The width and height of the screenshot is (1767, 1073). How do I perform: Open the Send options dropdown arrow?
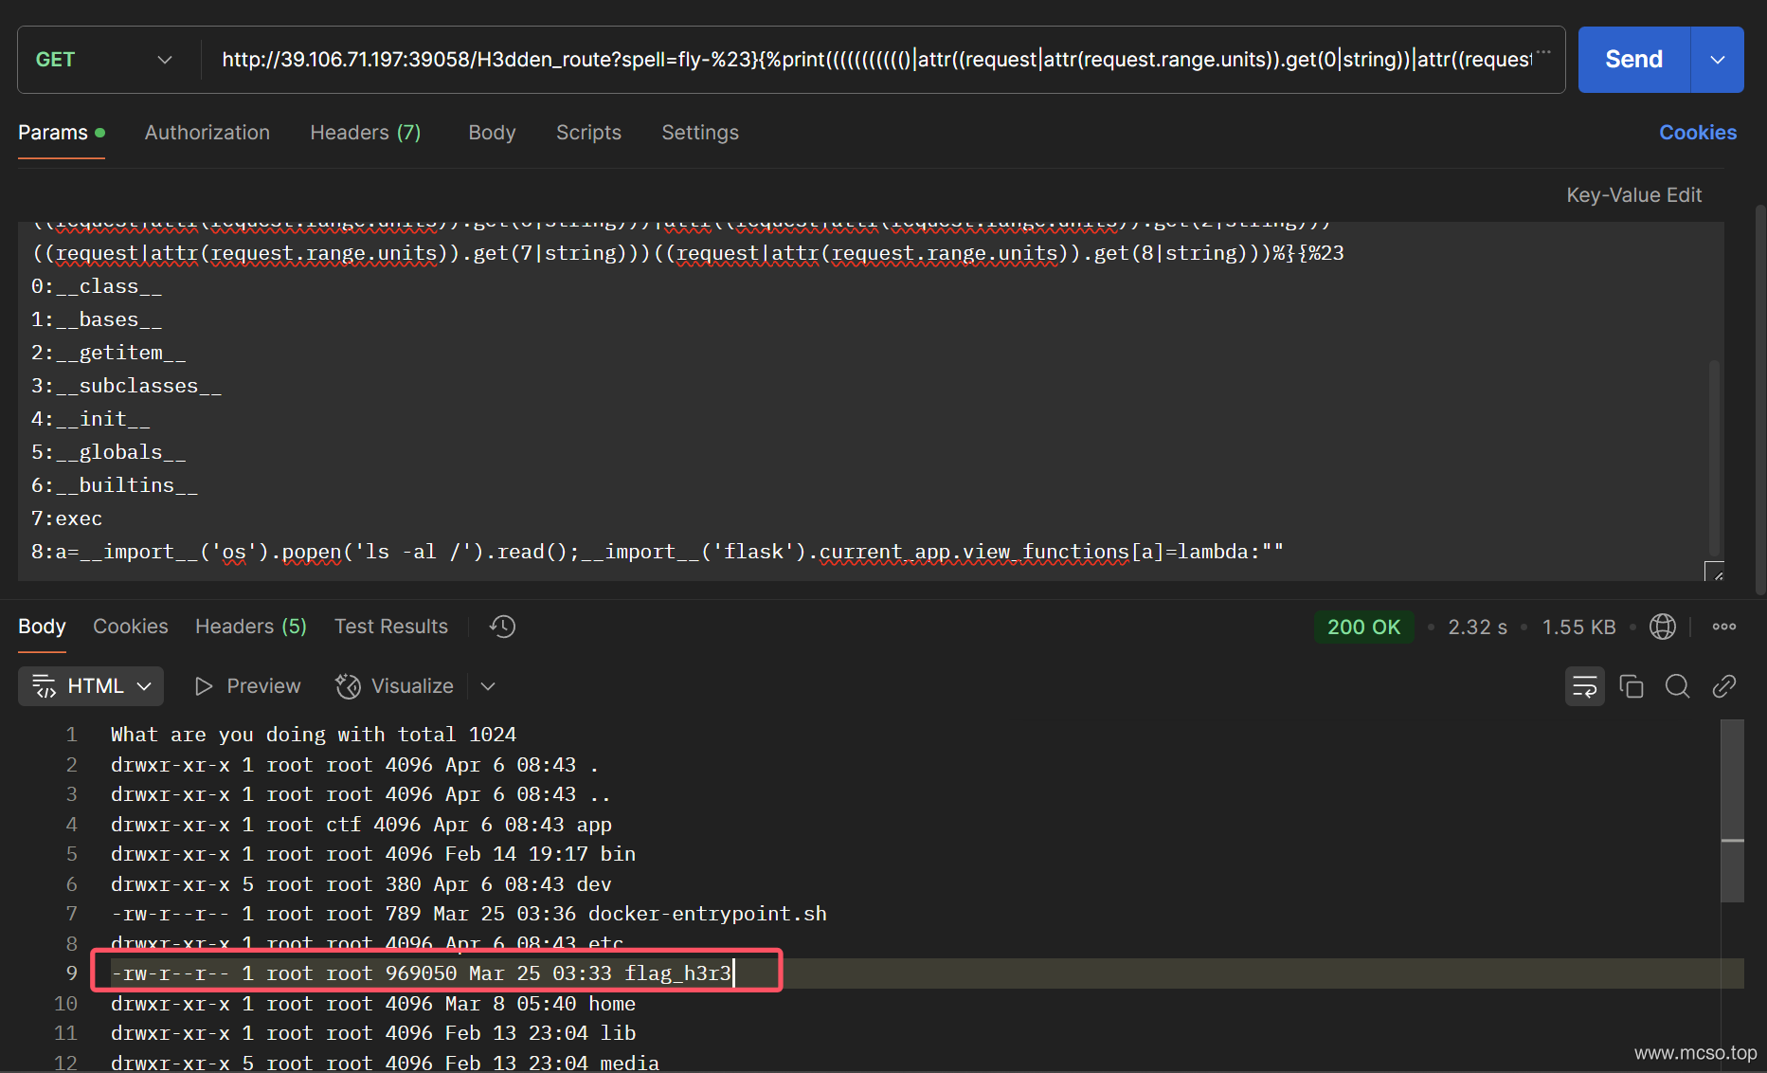click(x=1718, y=60)
